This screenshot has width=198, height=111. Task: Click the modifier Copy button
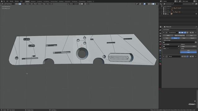pyautogui.click(x=191, y=35)
